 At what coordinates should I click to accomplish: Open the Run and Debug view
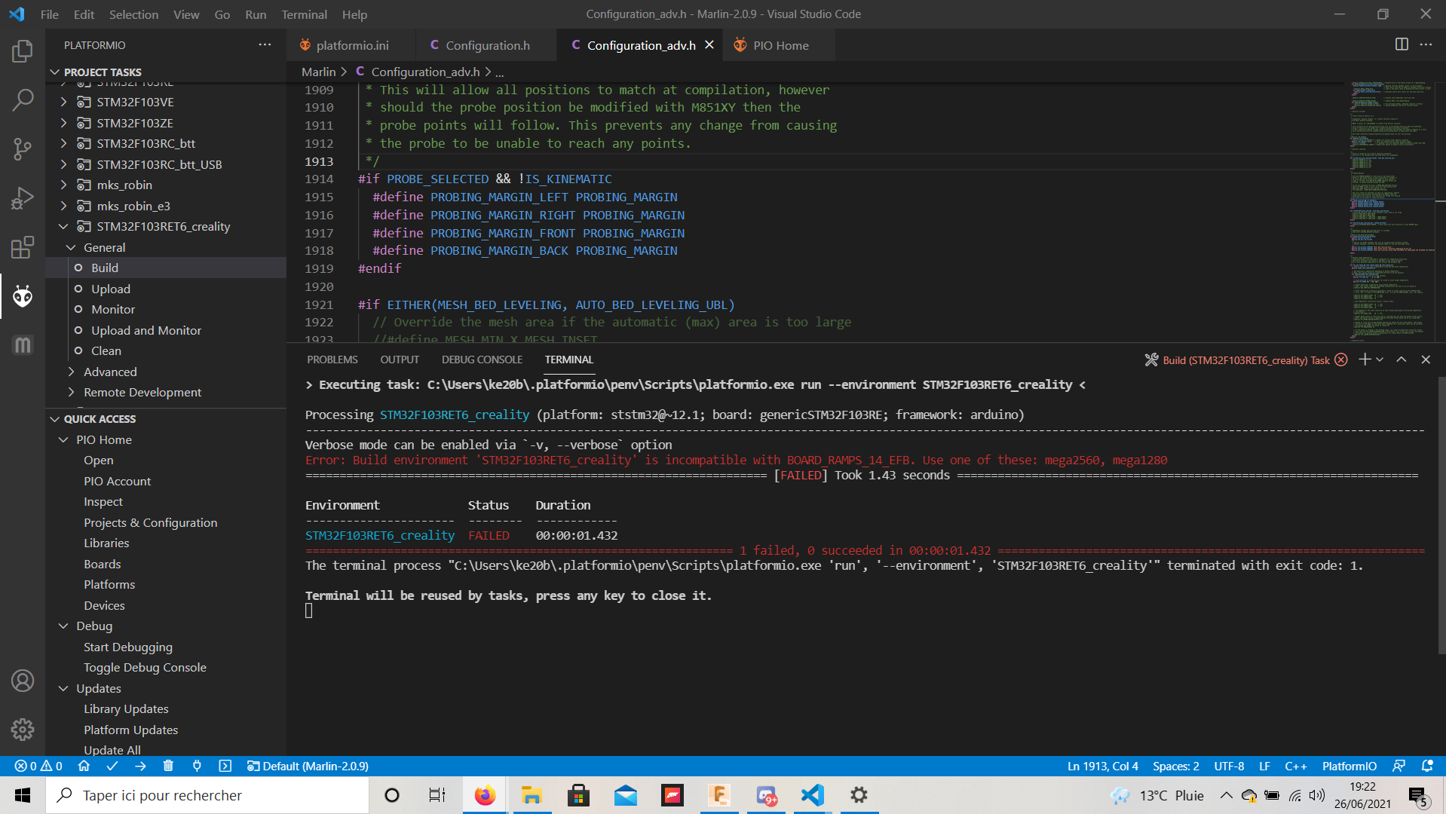pyautogui.click(x=23, y=198)
